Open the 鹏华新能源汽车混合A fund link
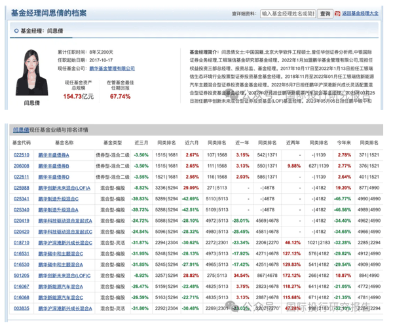Image resolution: width=393 pixels, height=324 pixels. point(61,287)
